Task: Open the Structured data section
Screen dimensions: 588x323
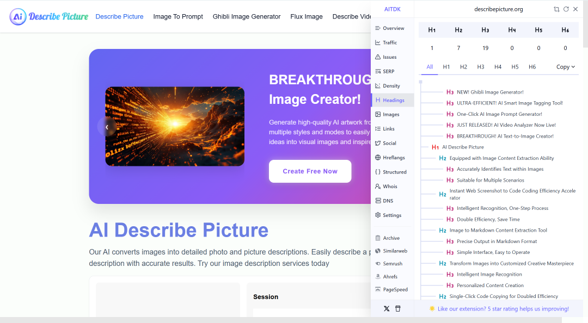Action: tap(392, 172)
